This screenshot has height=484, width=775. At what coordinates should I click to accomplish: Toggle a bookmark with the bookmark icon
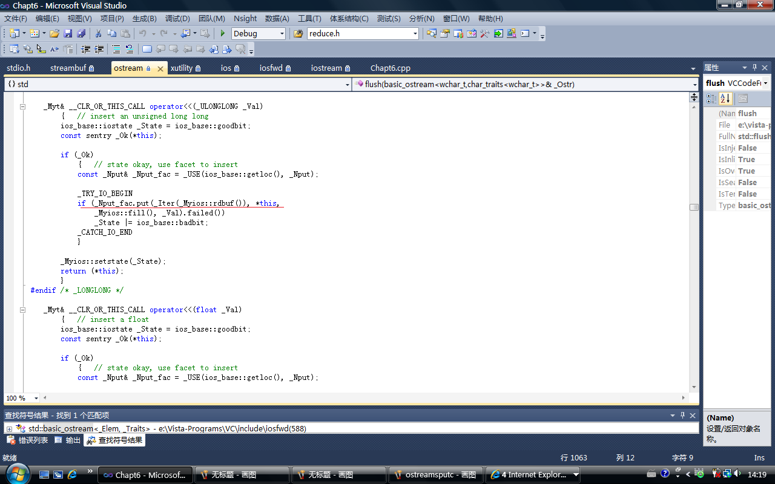coord(147,49)
